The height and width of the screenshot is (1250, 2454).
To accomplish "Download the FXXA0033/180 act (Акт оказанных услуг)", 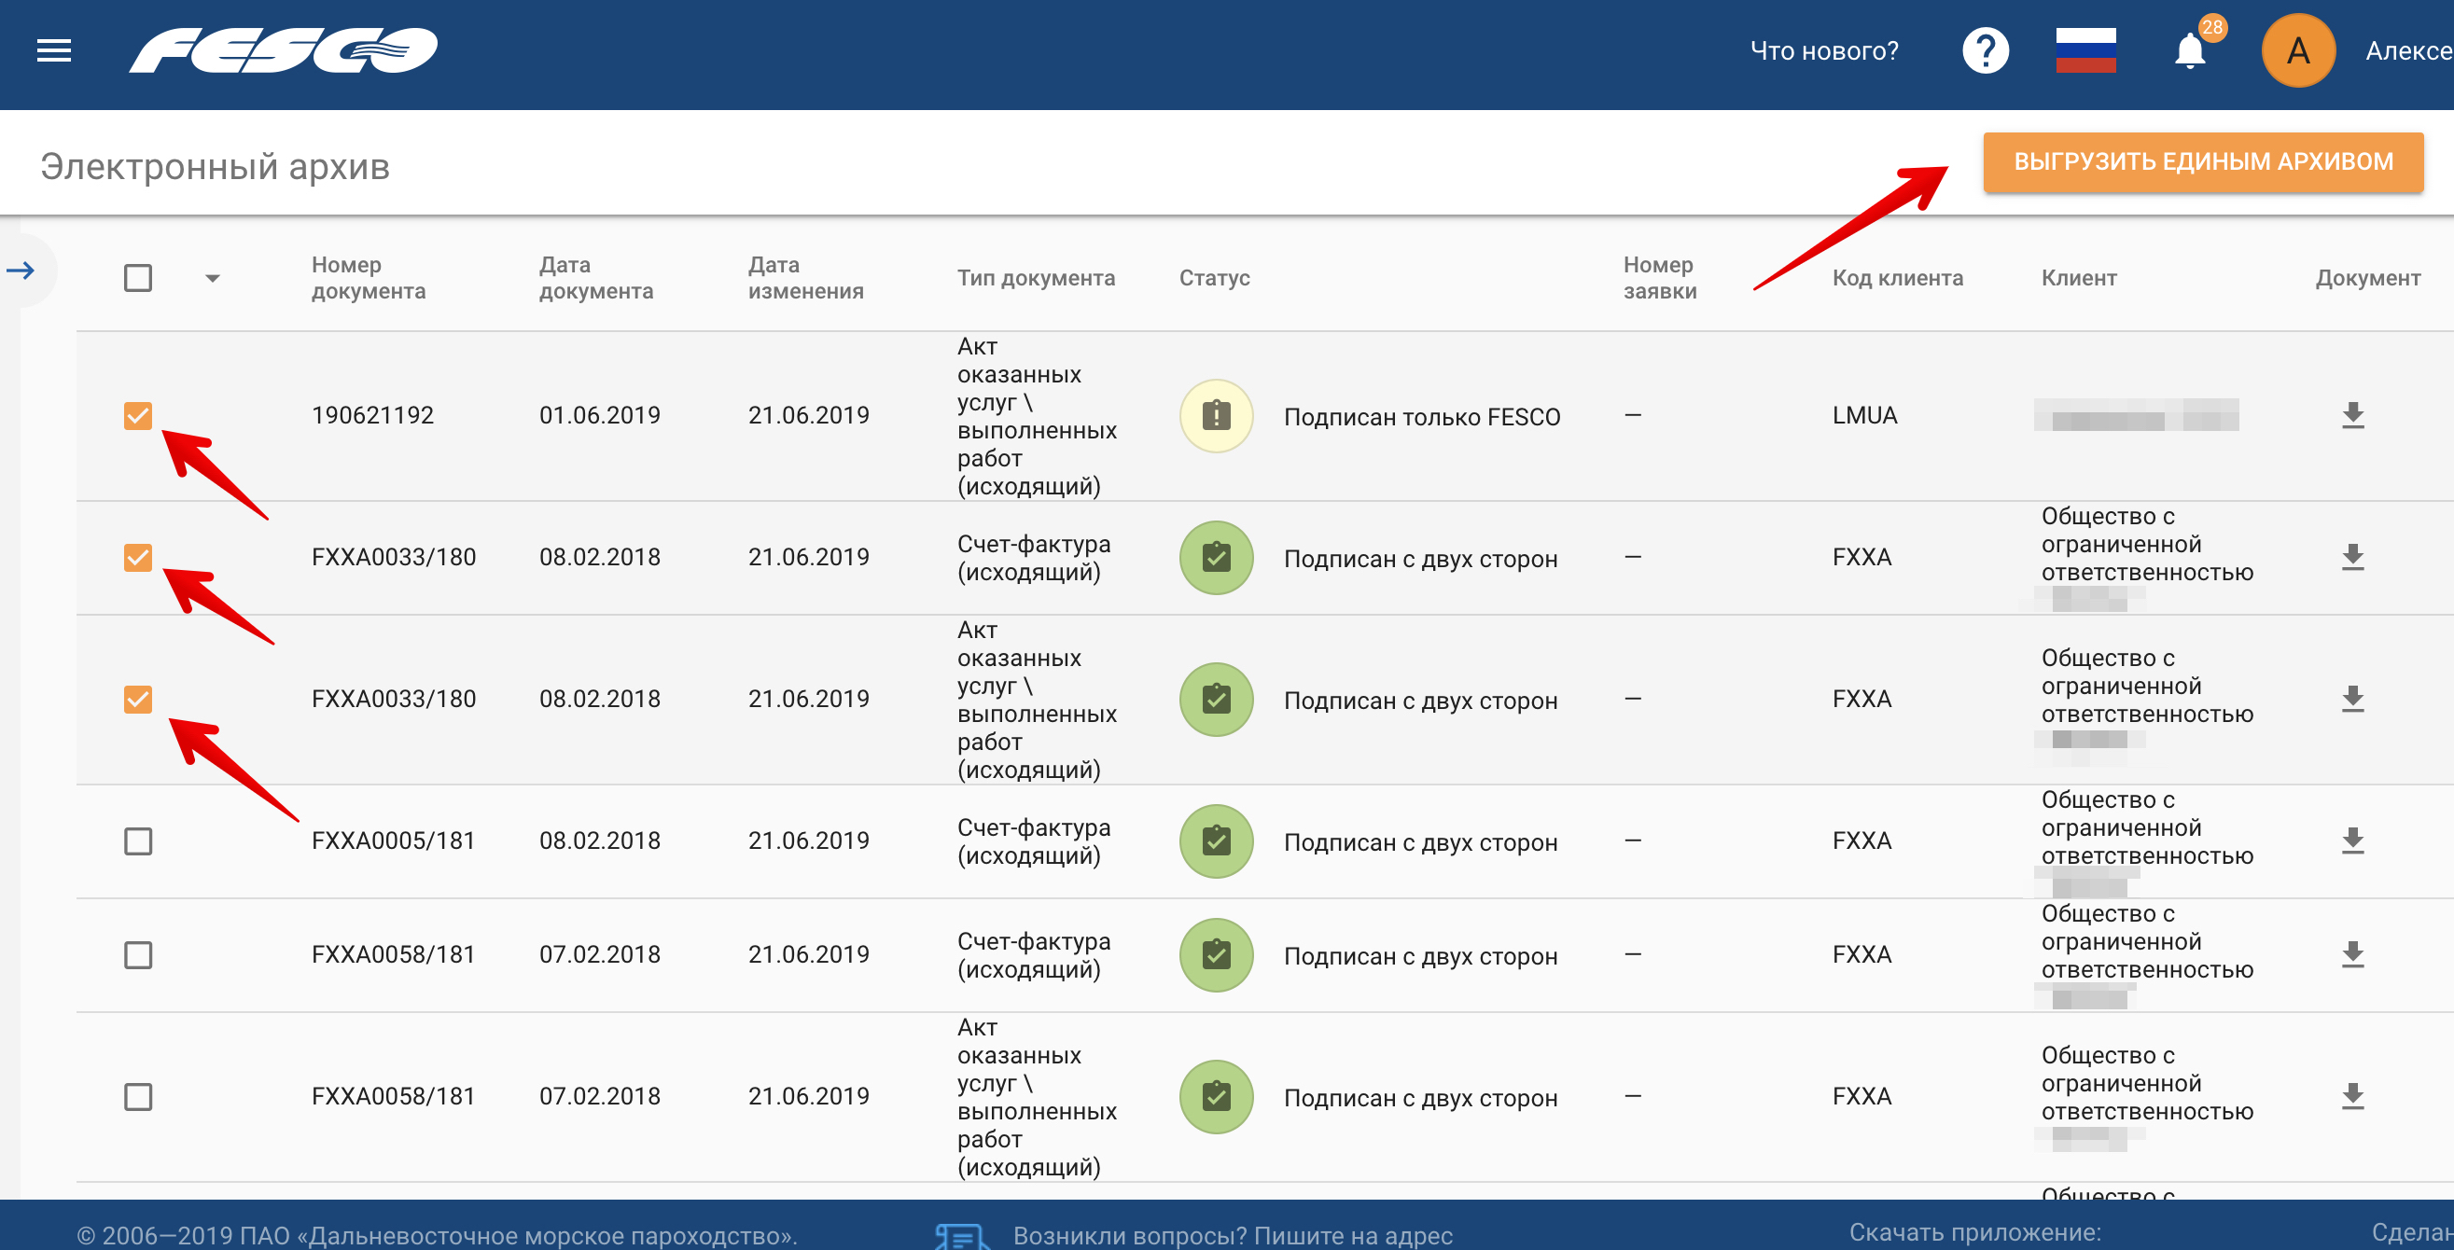I will pyautogui.click(x=2352, y=700).
